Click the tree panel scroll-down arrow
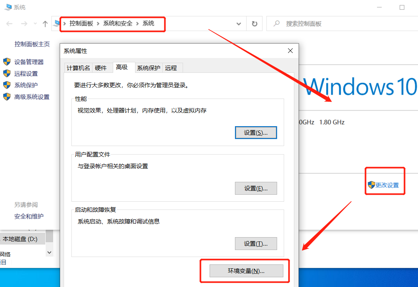The image size is (418, 287). (x=49, y=252)
